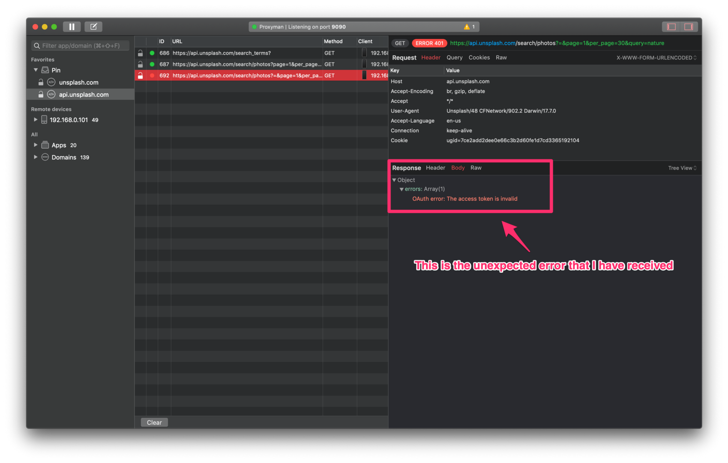Sort by the Method column header
This screenshot has width=728, height=463.
339,41
